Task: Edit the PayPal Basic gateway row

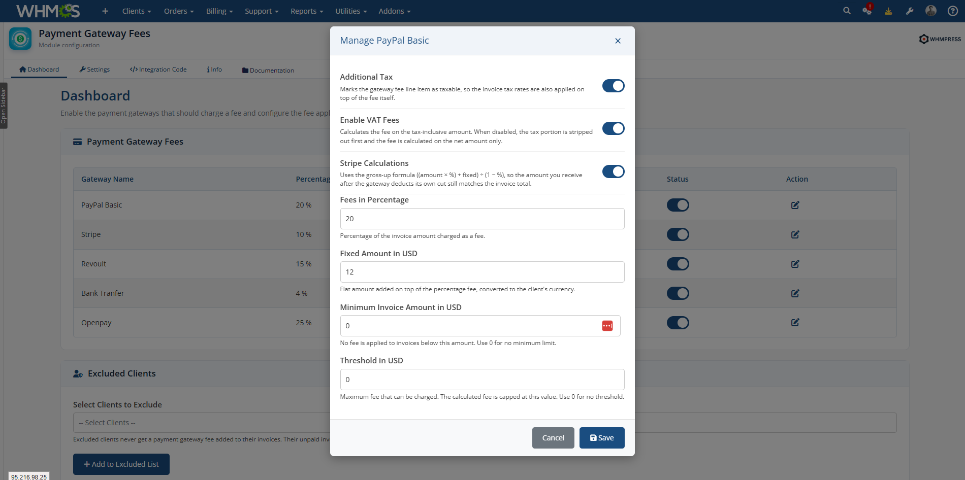Action: 795,205
